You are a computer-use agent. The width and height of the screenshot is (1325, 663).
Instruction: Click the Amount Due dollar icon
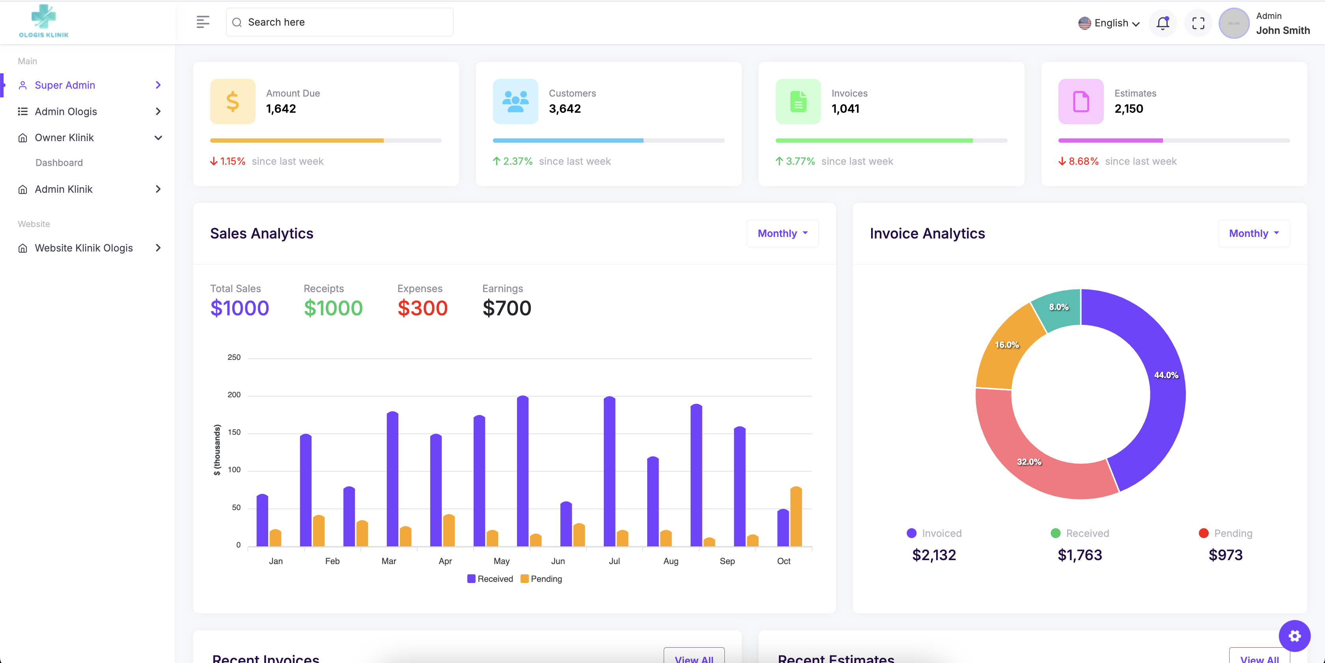click(233, 101)
